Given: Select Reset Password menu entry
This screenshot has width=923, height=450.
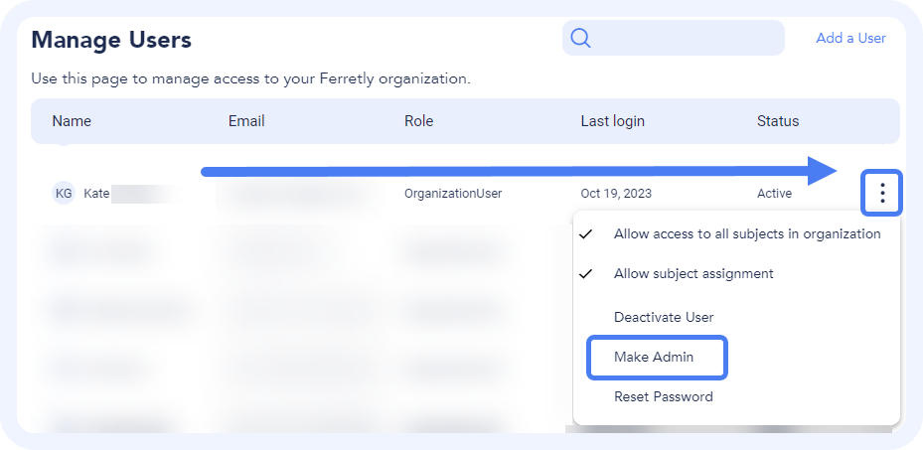Looking at the screenshot, I should click(663, 397).
